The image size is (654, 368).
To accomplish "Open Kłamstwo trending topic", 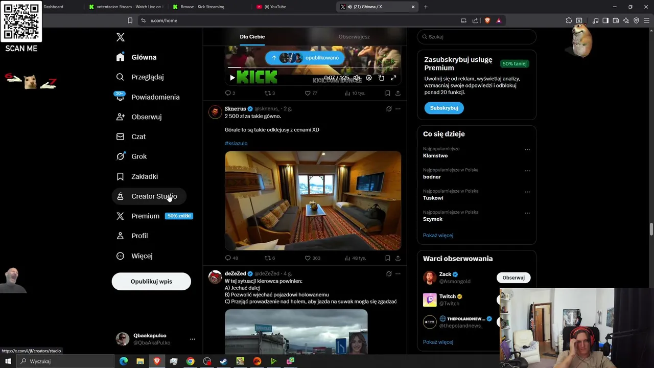I will click(435, 156).
